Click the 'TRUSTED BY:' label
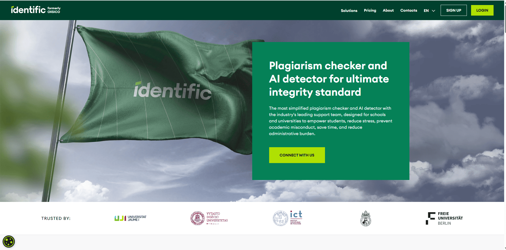 (56, 218)
